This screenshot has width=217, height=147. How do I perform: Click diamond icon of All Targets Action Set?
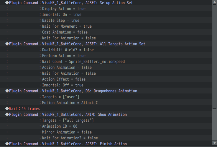pyautogui.click(x=7, y=44)
